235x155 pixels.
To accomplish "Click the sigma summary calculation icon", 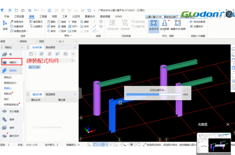I will click(49, 10).
